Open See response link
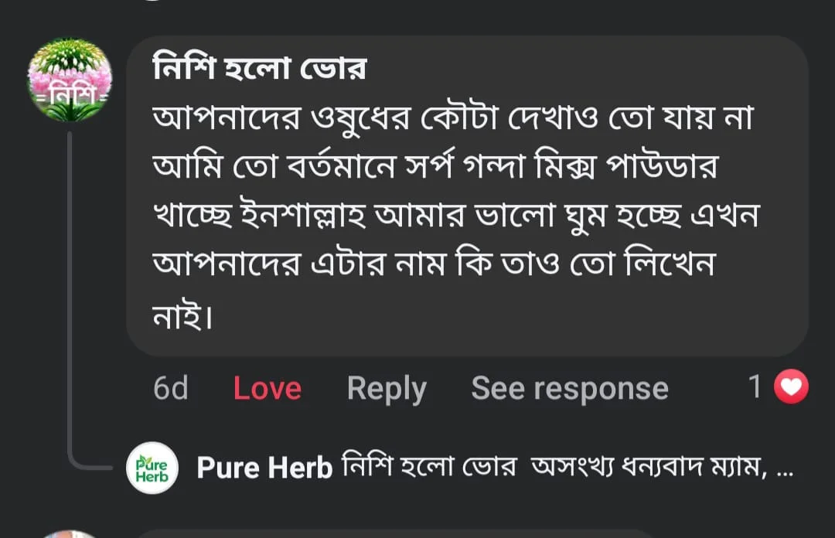The image size is (835, 538). point(569,388)
